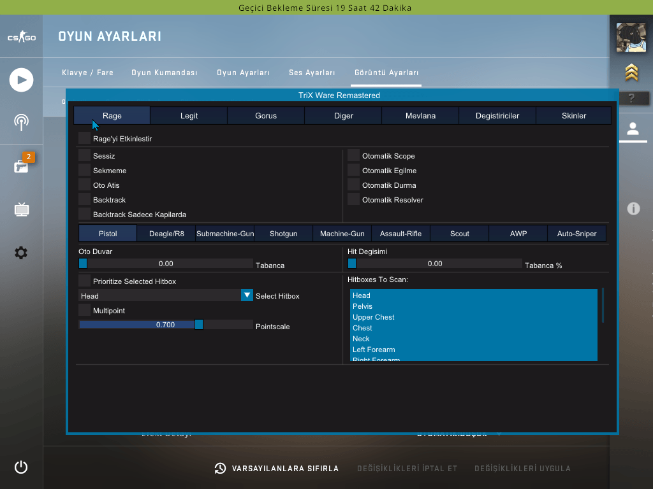Switch to the Legit tab
This screenshot has width=653, height=489.
(x=189, y=116)
